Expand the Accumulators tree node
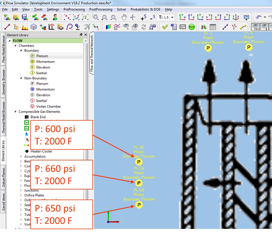 [21, 157]
